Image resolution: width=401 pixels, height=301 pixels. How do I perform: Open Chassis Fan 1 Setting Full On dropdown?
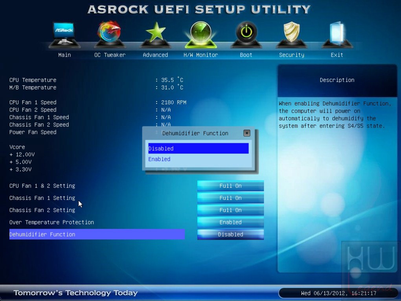pyautogui.click(x=230, y=198)
